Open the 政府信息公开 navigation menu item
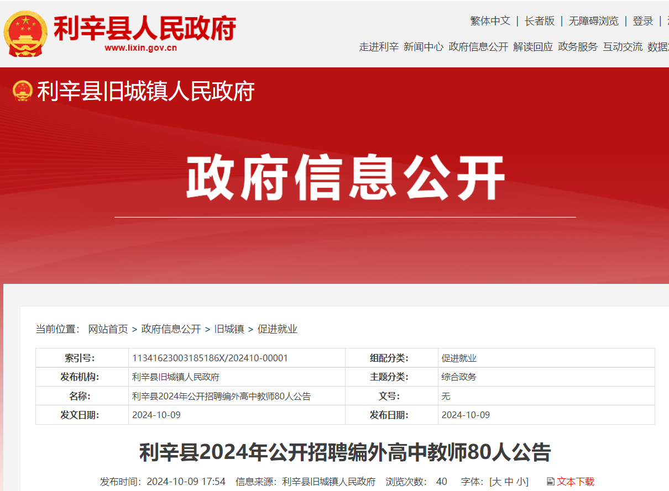This screenshot has width=669, height=491. [x=478, y=47]
